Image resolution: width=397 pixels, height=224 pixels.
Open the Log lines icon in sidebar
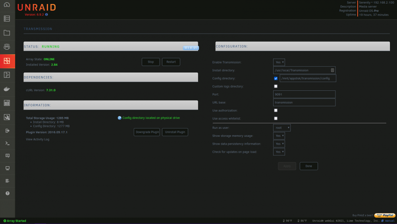click(7, 181)
